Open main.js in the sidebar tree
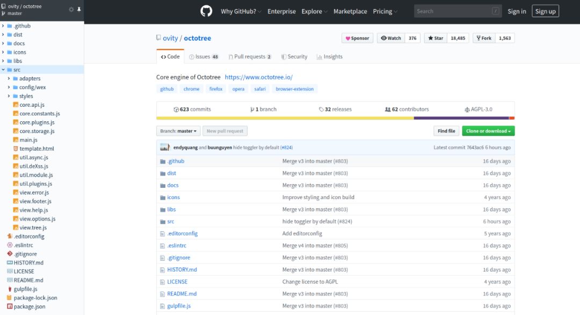580x315 pixels. pyautogui.click(x=28, y=140)
